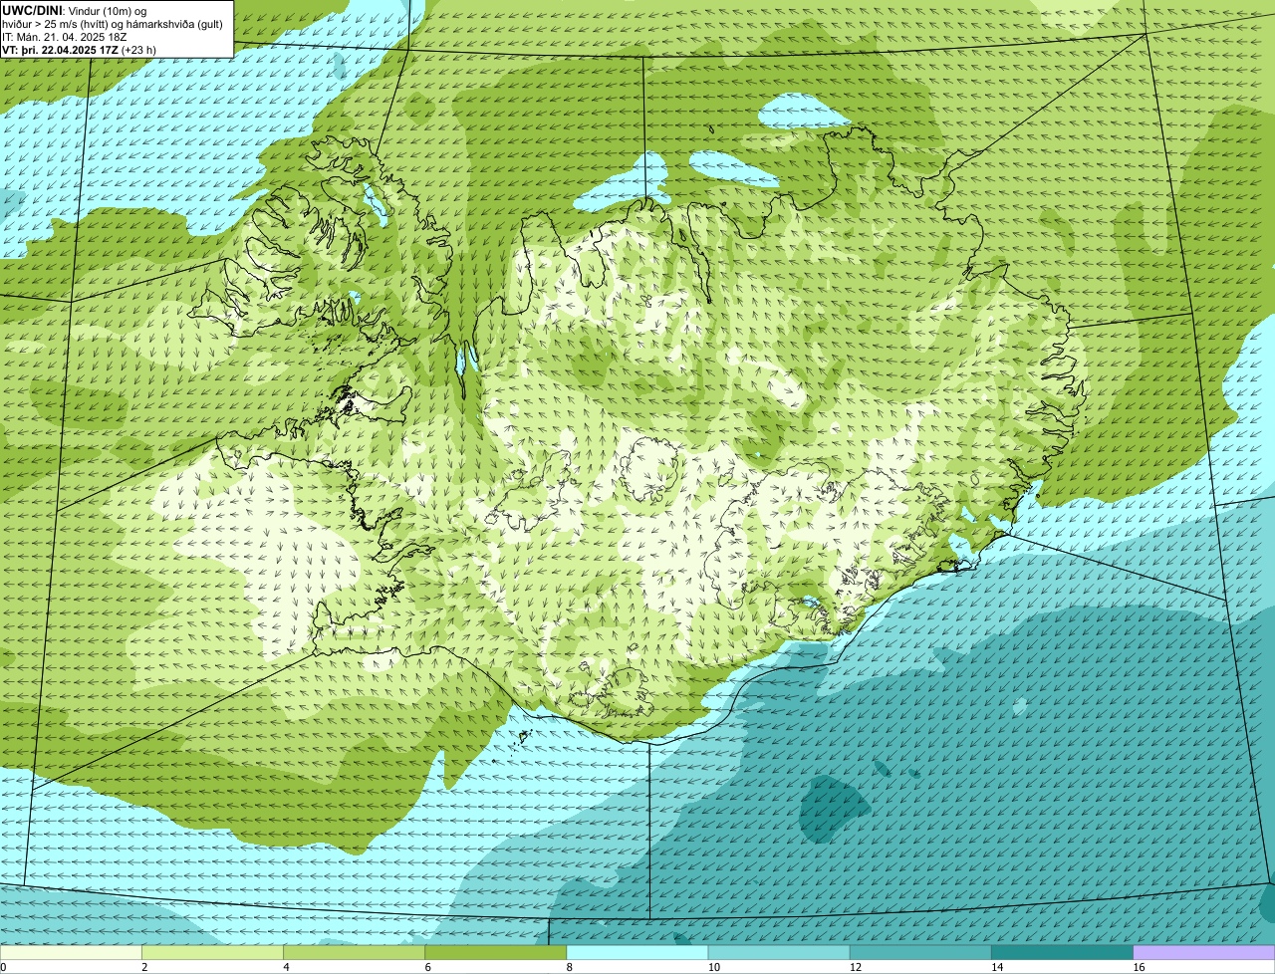Click the 2–4 m/s legend swatch
The width and height of the screenshot is (1275, 974).
point(212,953)
